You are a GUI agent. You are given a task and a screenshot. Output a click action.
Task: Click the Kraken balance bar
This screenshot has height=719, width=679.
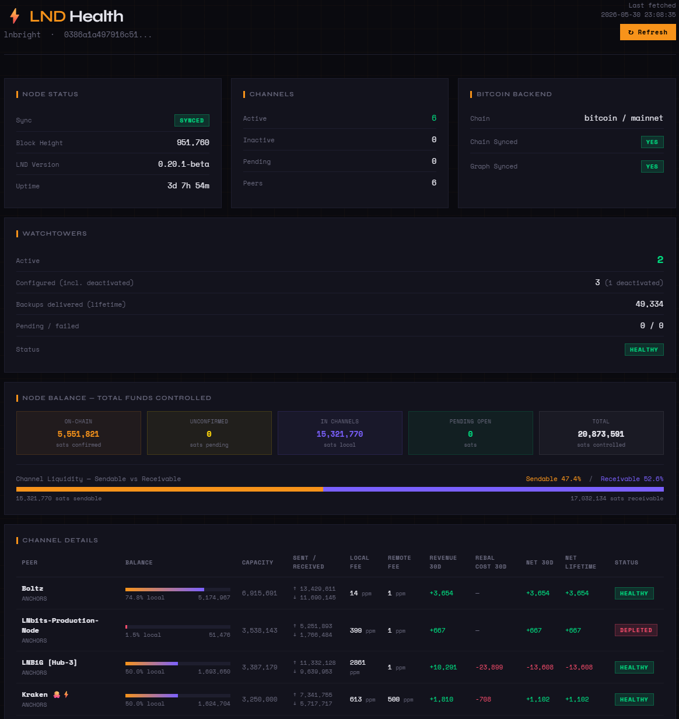178,696
